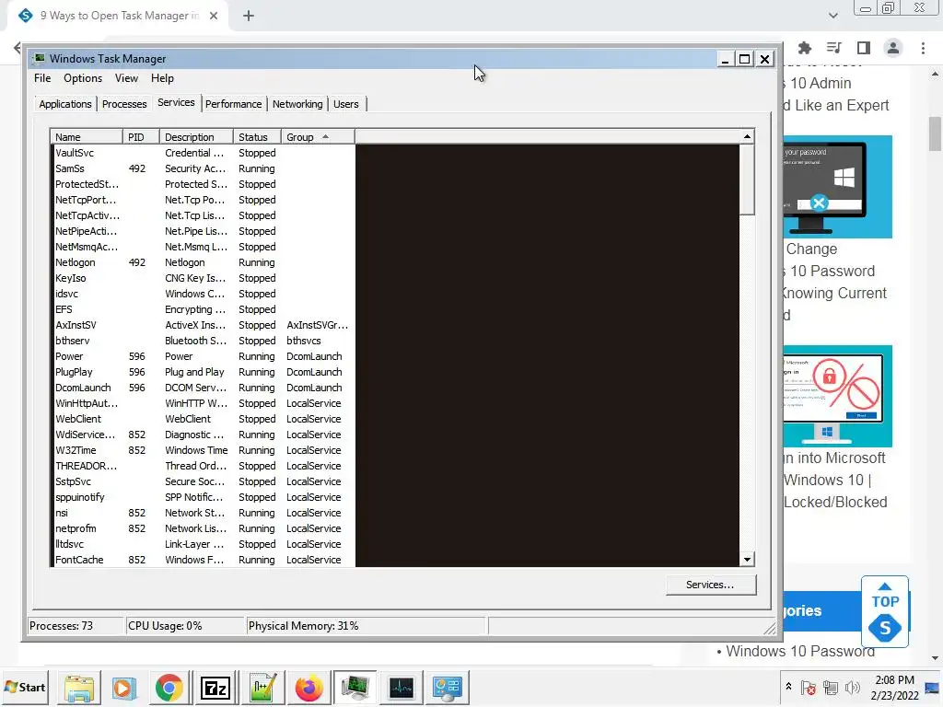Click the Show desktop tray icon
This screenshot has width=943, height=707.
coord(932,687)
